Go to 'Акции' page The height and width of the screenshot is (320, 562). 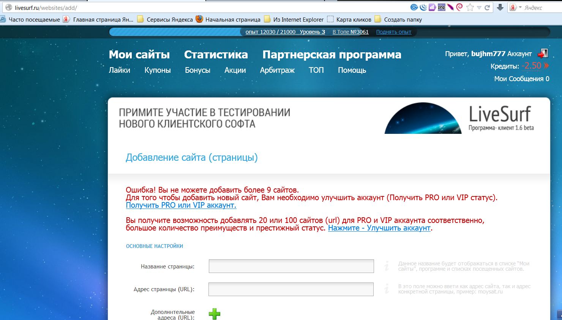[235, 70]
